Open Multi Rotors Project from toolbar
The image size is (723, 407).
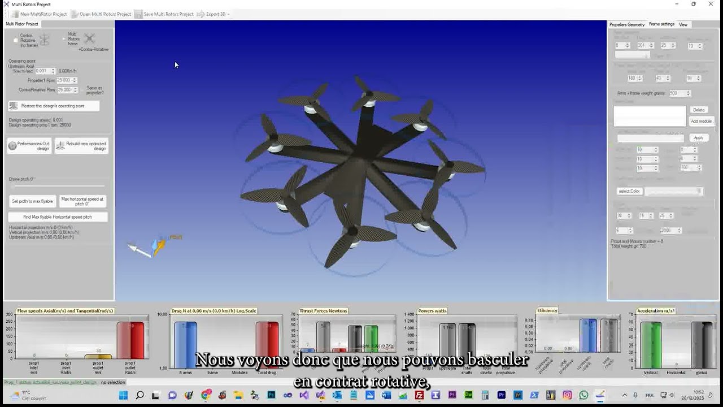tap(101, 14)
